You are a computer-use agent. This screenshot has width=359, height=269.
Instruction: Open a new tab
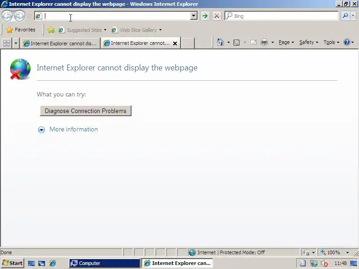pos(188,43)
